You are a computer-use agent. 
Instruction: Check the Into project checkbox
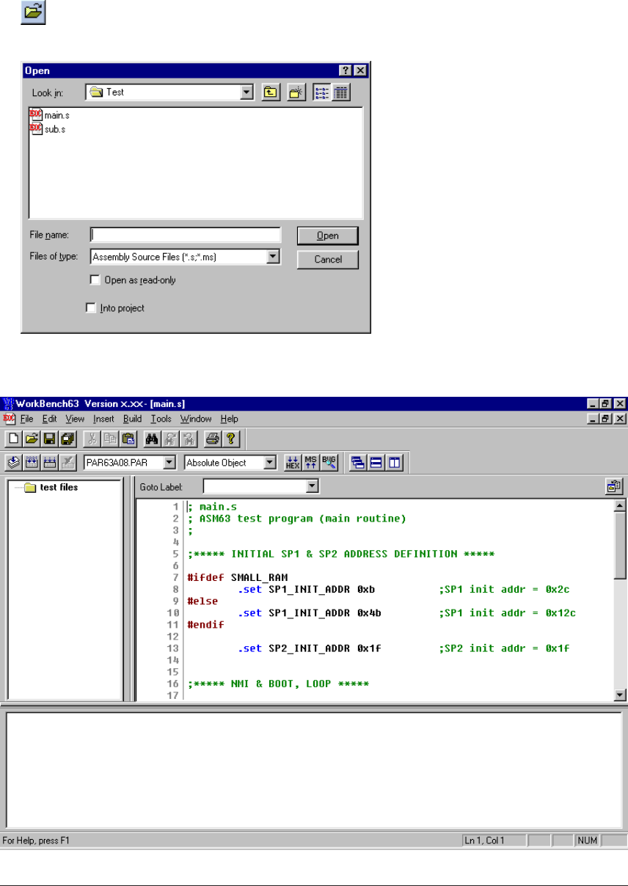(x=91, y=309)
